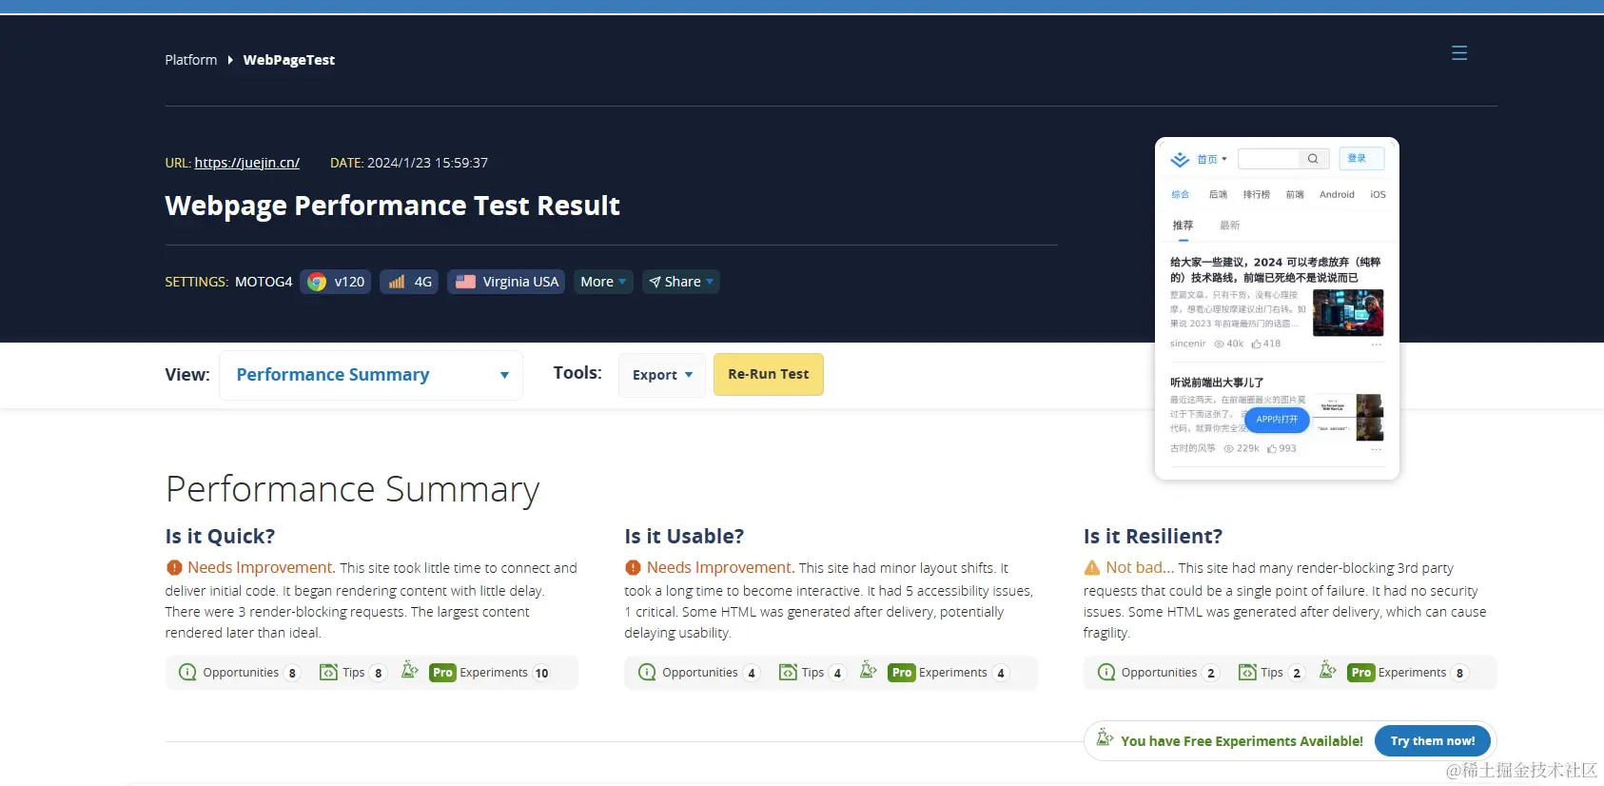
Task: Go to Platform breadcrumb link
Action: pyautogui.click(x=191, y=60)
